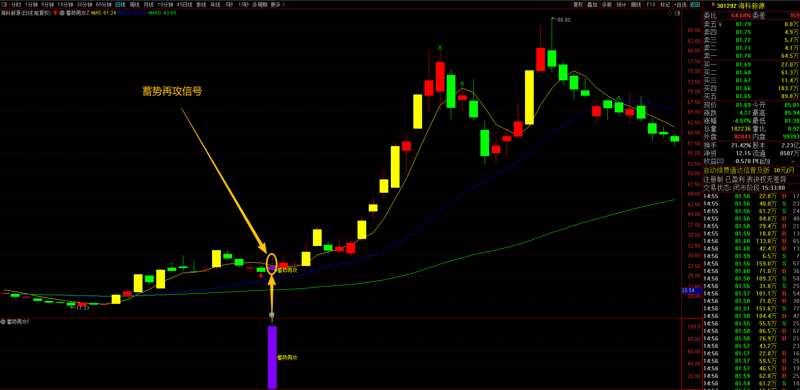The image size is (800, 390).
Task: Switch to the 1分钟 period tab
Action: coord(31,5)
